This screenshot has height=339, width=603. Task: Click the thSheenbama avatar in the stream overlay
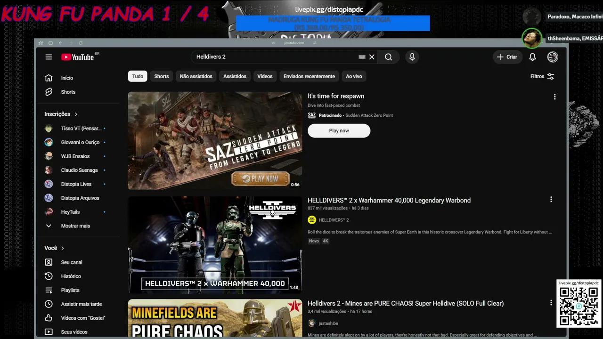[x=532, y=38]
